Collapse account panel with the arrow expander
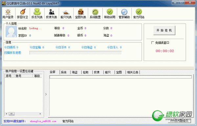 46,94
